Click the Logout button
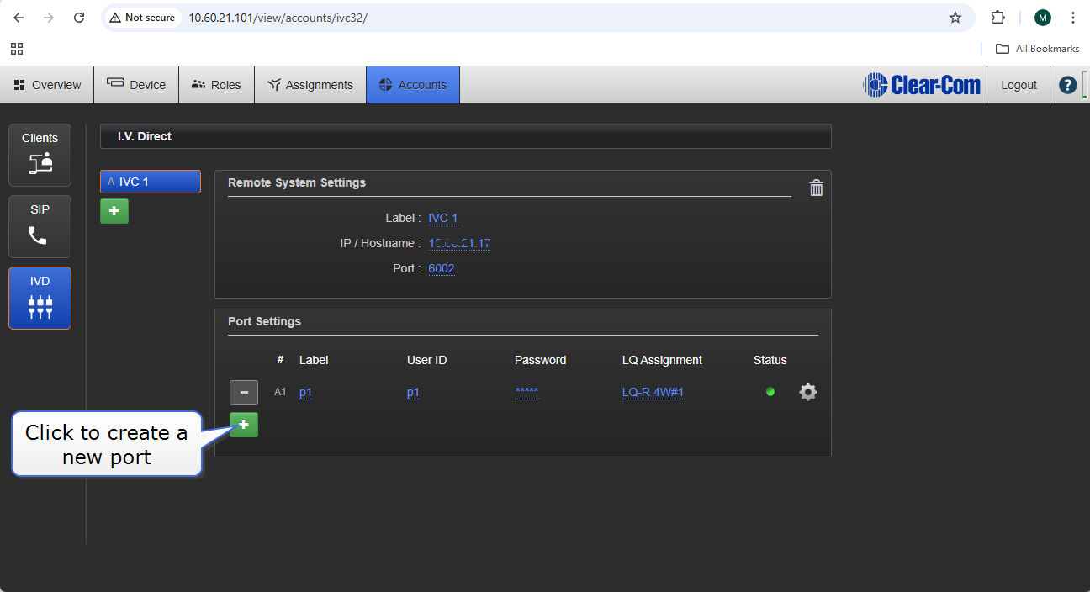Viewport: 1090px width, 592px height. pos(1019,85)
